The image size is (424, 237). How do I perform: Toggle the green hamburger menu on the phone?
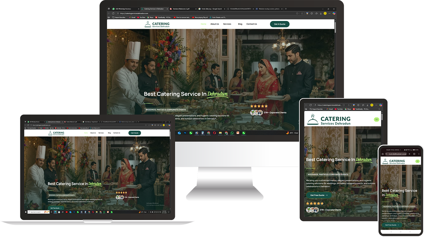(x=417, y=161)
